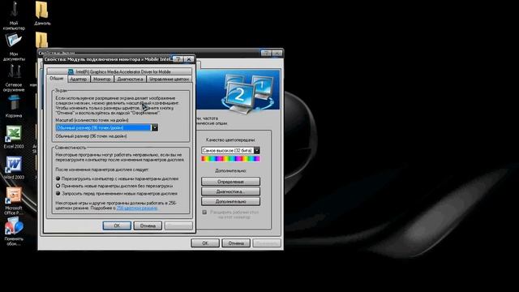
Task: Click the help question mark of front dialog
Action: [178, 59]
